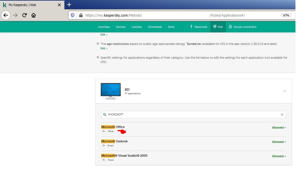This screenshot has width=296, height=169.
Task: Click the Other category label
Action: 111,131
